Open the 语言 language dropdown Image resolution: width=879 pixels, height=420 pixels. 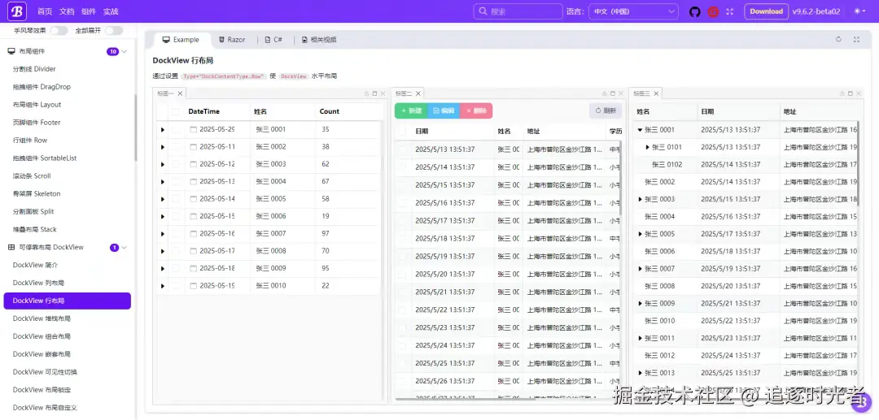633,11
